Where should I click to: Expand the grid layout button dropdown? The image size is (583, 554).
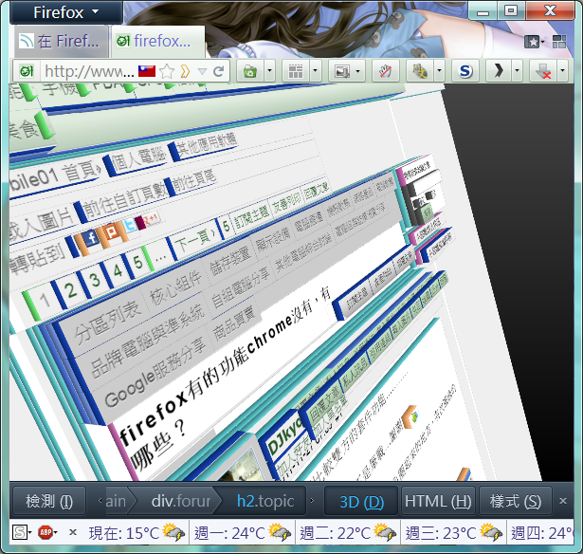click(316, 71)
